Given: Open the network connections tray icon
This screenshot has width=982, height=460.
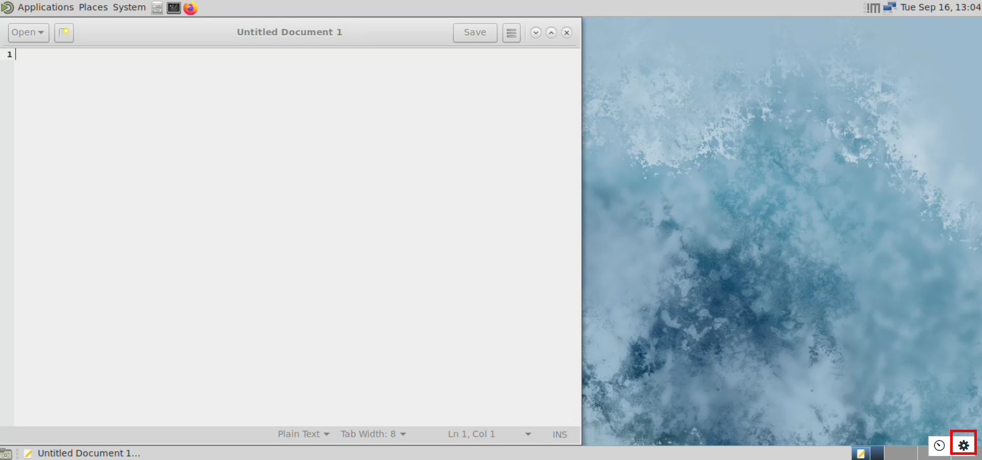Looking at the screenshot, I should click(x=890, y=8).
